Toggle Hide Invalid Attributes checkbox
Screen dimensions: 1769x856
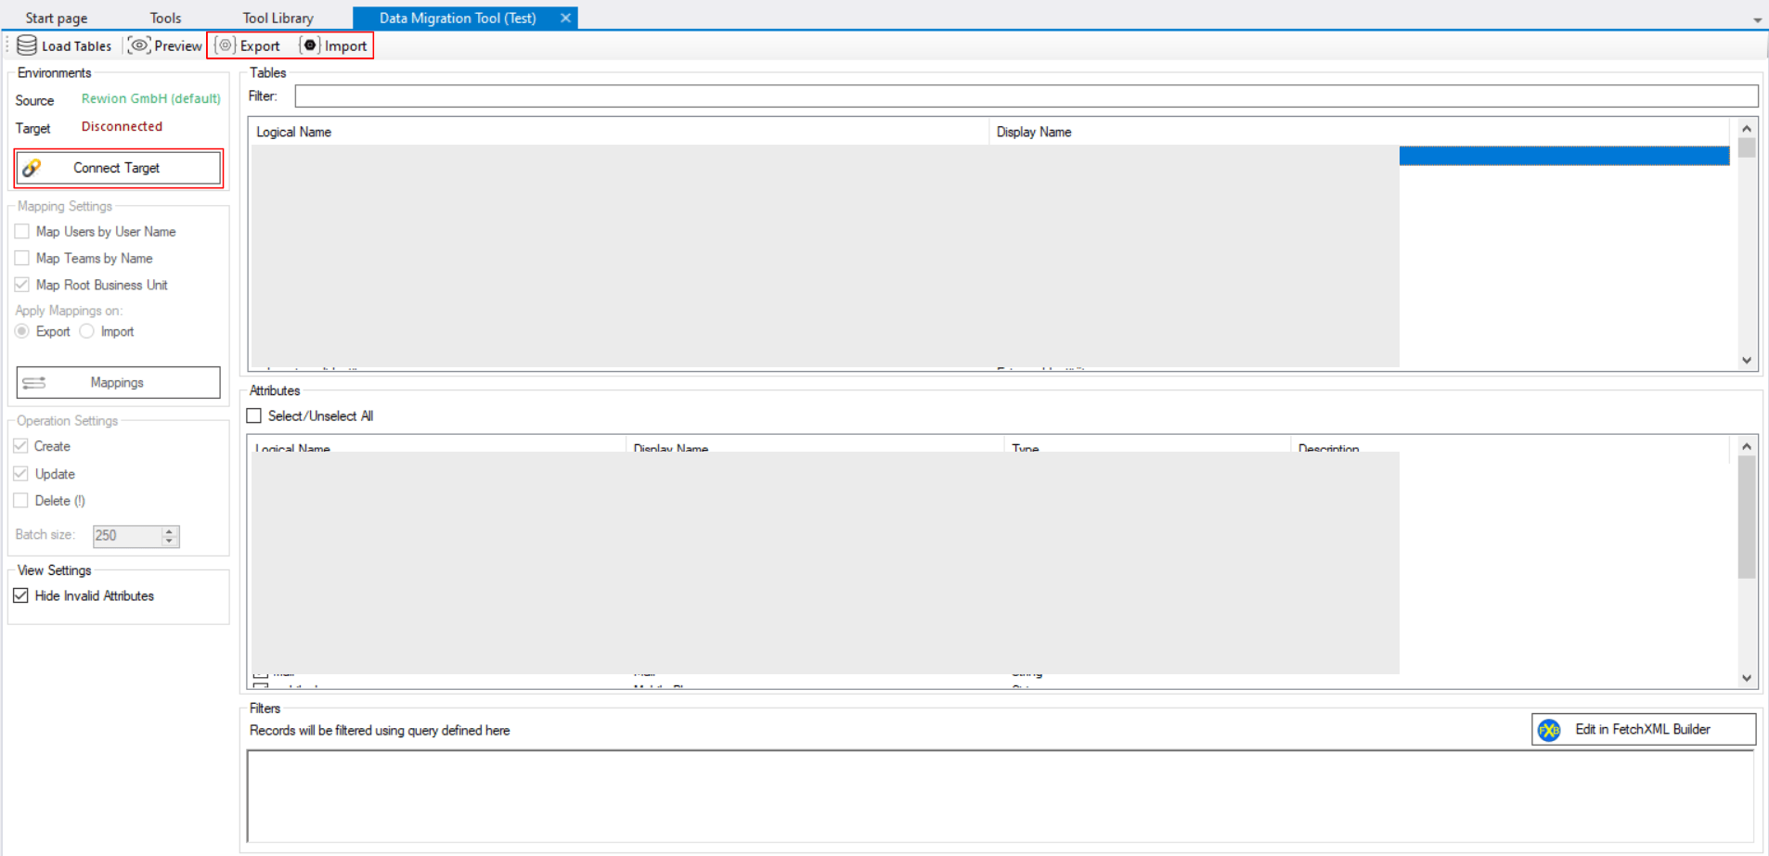(21, 595)
